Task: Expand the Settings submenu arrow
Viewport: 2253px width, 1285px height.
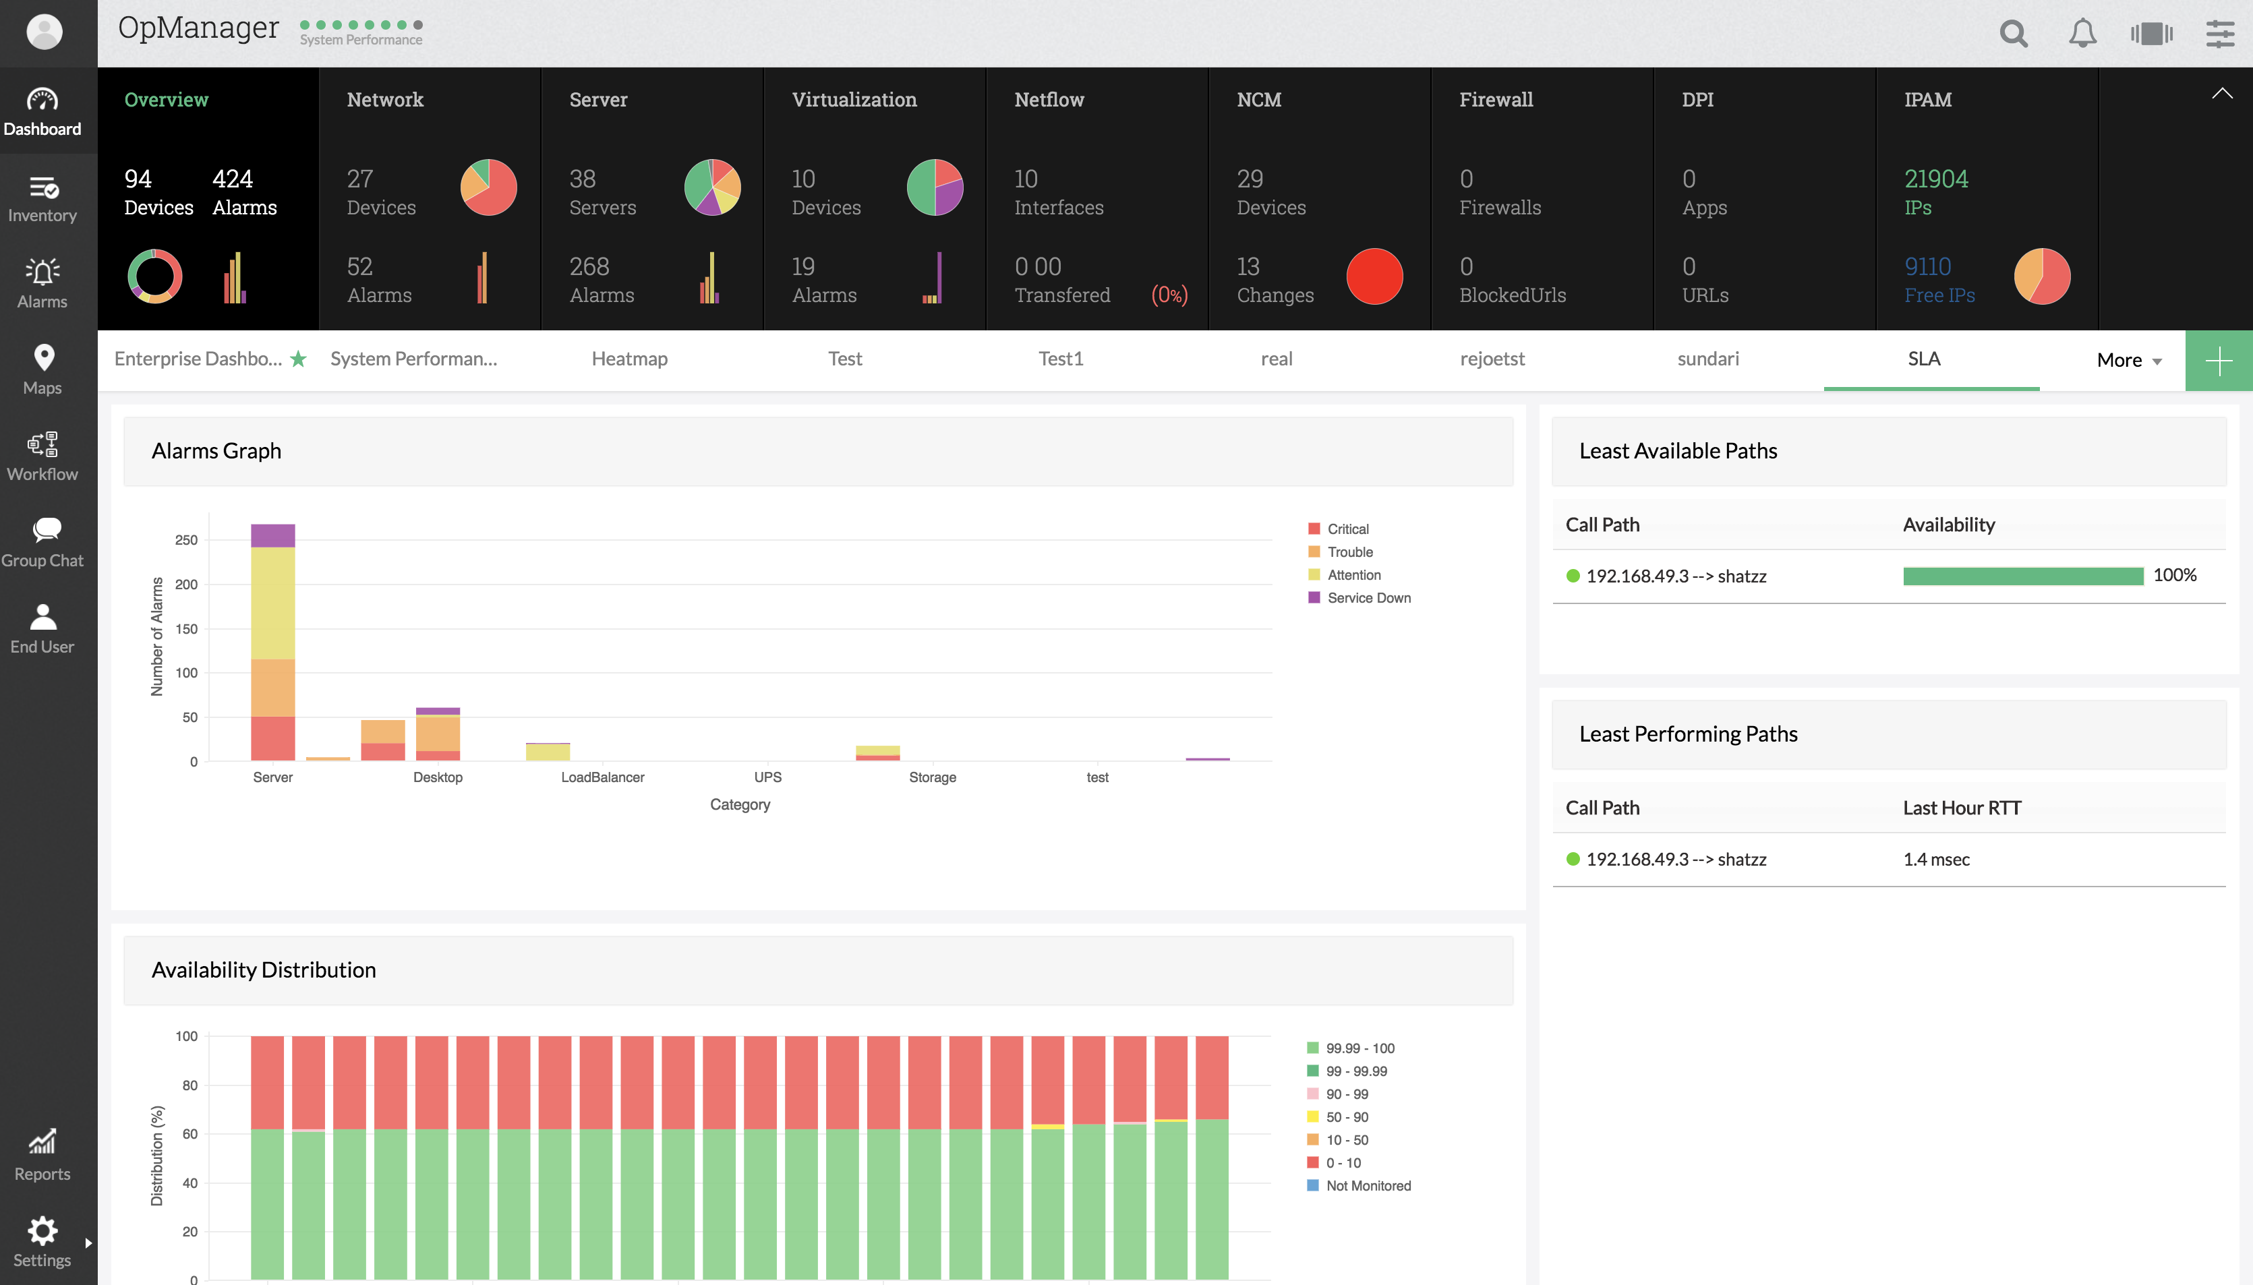Action: point(88,1243)
